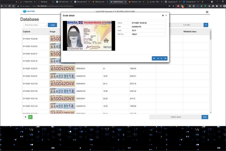Open the hamburger menu at top right

207,12
